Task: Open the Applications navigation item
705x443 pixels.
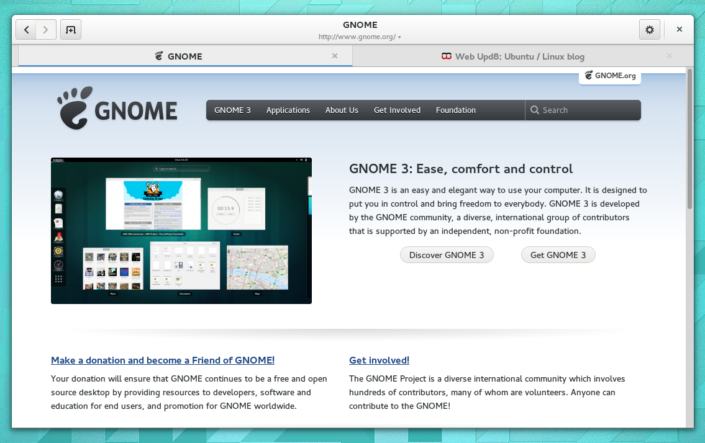Action: click(288, 110)
